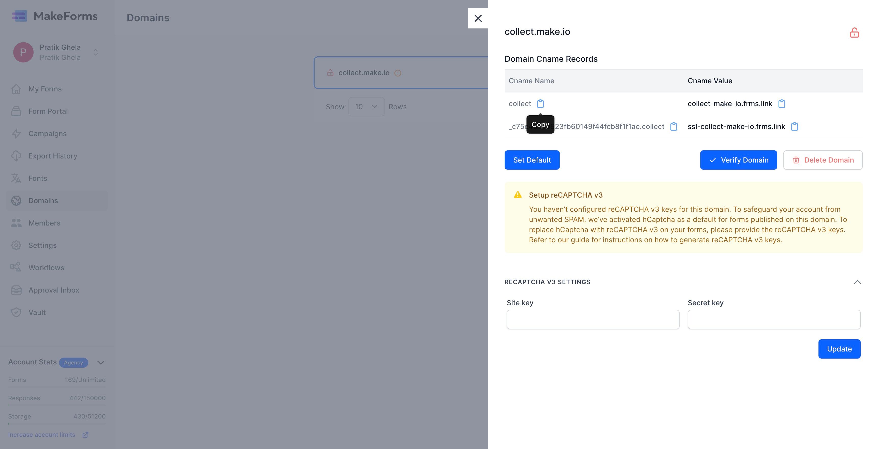This screenshot has width=879, height=449.
Task: Open Members page
Action: pyautogui.click(x=57, y=223)
